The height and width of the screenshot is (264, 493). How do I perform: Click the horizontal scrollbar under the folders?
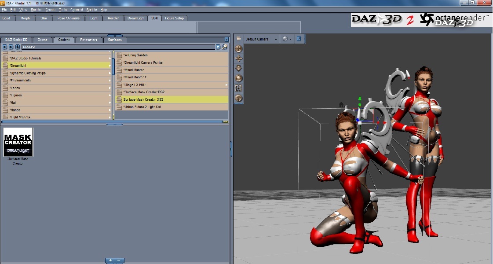[x=112, y=122]
